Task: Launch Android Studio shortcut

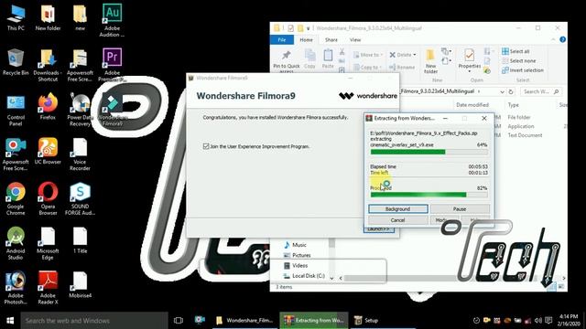Action: 16,243
